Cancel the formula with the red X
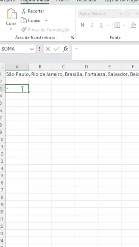This screenshot has width=139, height=247. click(x=48, y=49)
